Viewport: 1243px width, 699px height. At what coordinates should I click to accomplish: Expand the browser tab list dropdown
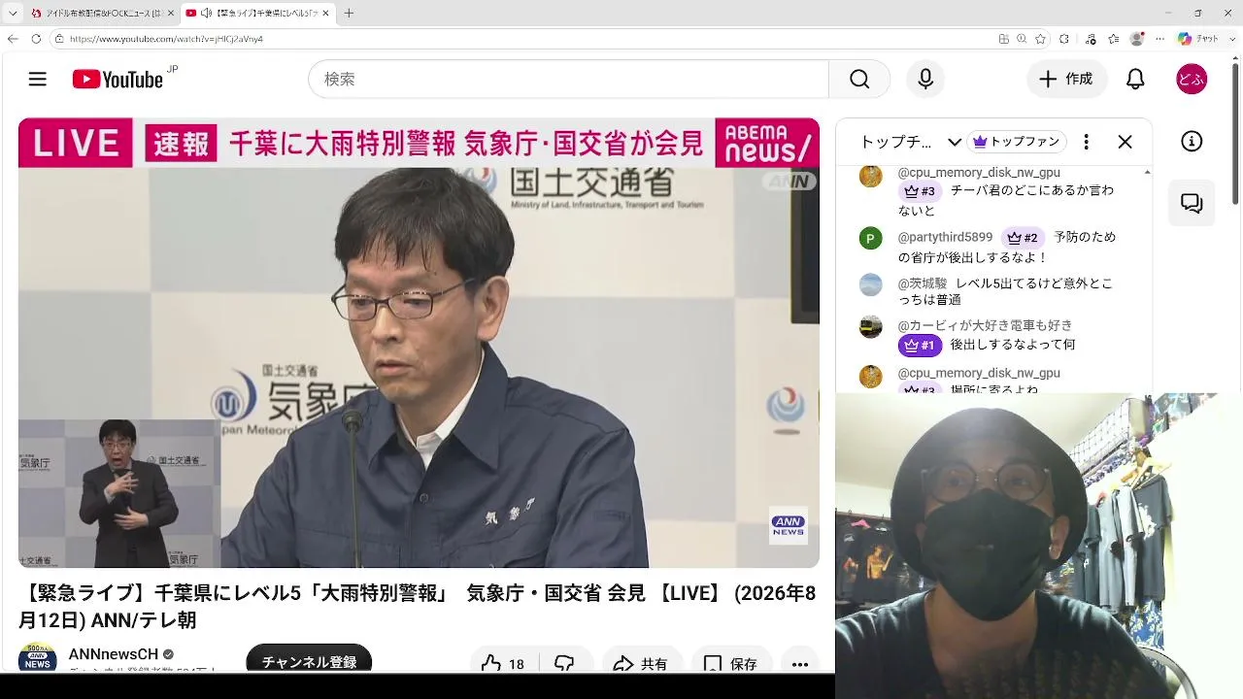tap(13, 13)
